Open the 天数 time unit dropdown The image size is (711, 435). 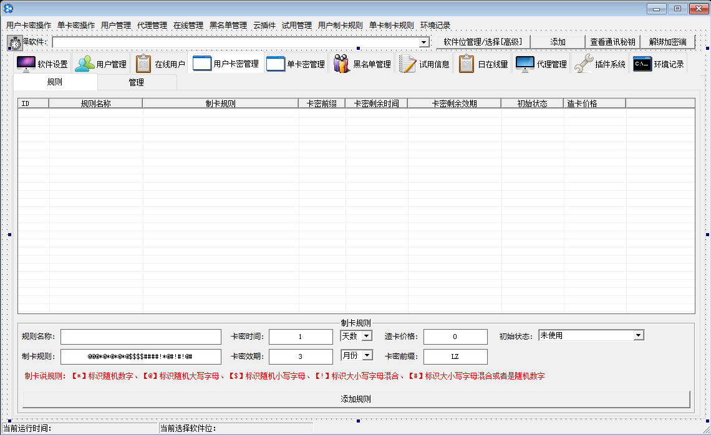(x=366, y=336)
